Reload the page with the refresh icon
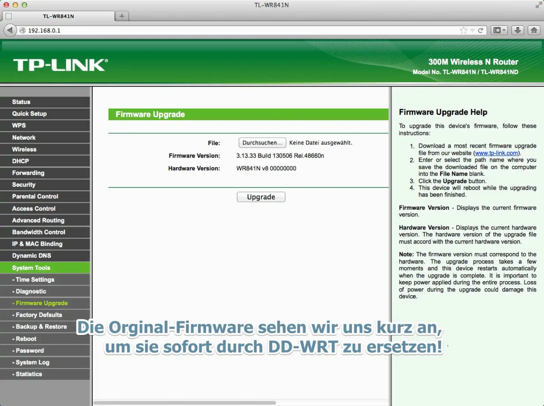 [x=481, y=30]
